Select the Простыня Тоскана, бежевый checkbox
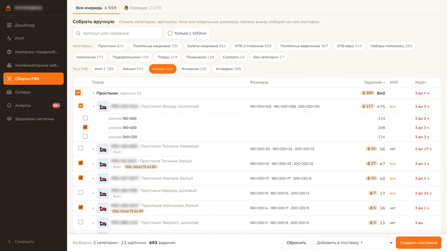This screenshot has height=251, width=447. 81,148
